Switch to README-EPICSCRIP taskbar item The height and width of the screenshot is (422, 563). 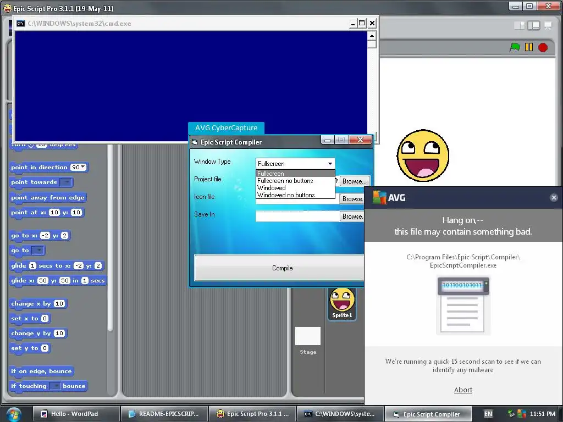[x=164, y=414]
